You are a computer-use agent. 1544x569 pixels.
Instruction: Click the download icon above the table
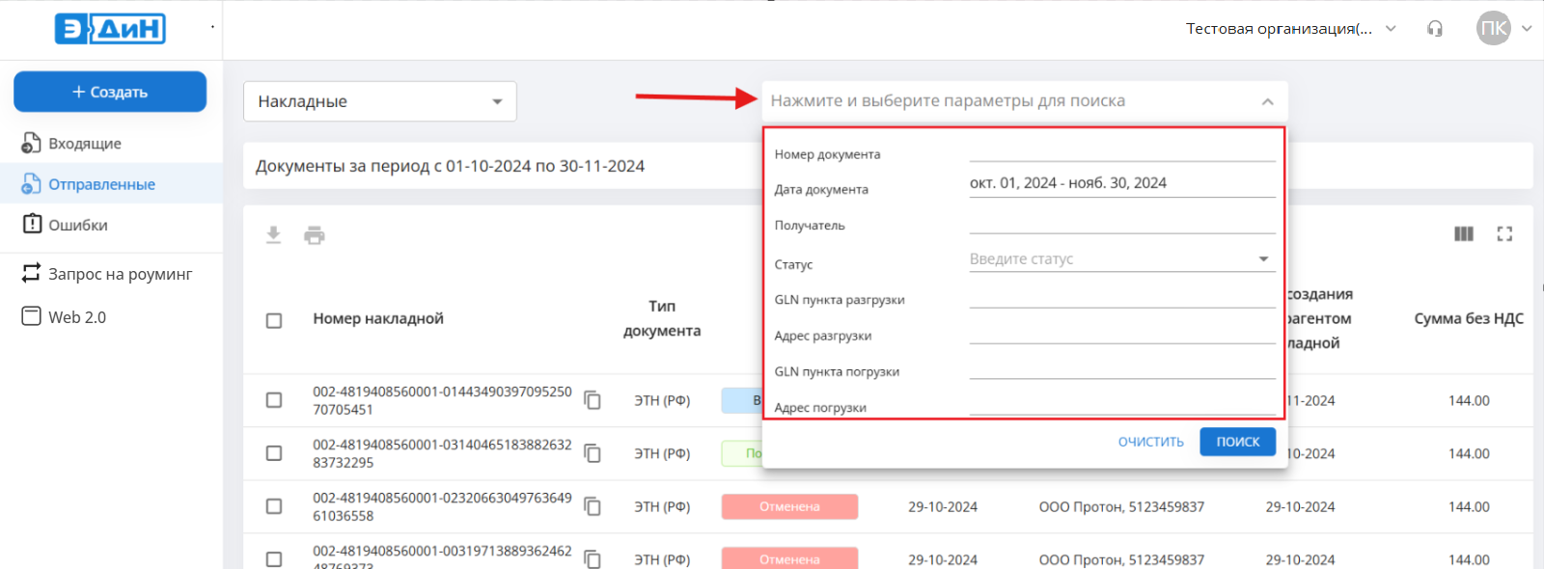pyautogui.click(x=274, y=235)
